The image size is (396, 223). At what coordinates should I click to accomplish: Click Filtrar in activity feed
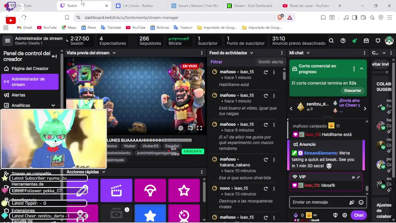[x=216, y=62]
